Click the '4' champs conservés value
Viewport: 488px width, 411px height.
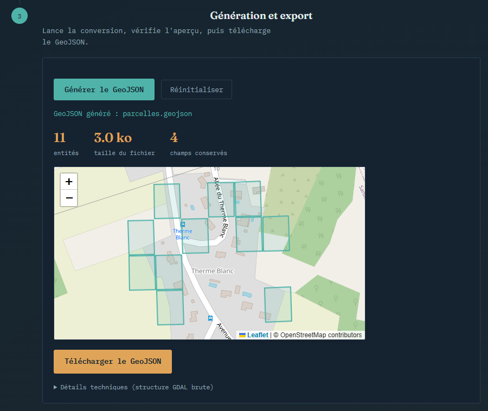click(174, 138)
